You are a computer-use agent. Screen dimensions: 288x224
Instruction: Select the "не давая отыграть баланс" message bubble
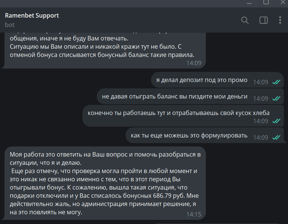(x=175, y=96)
